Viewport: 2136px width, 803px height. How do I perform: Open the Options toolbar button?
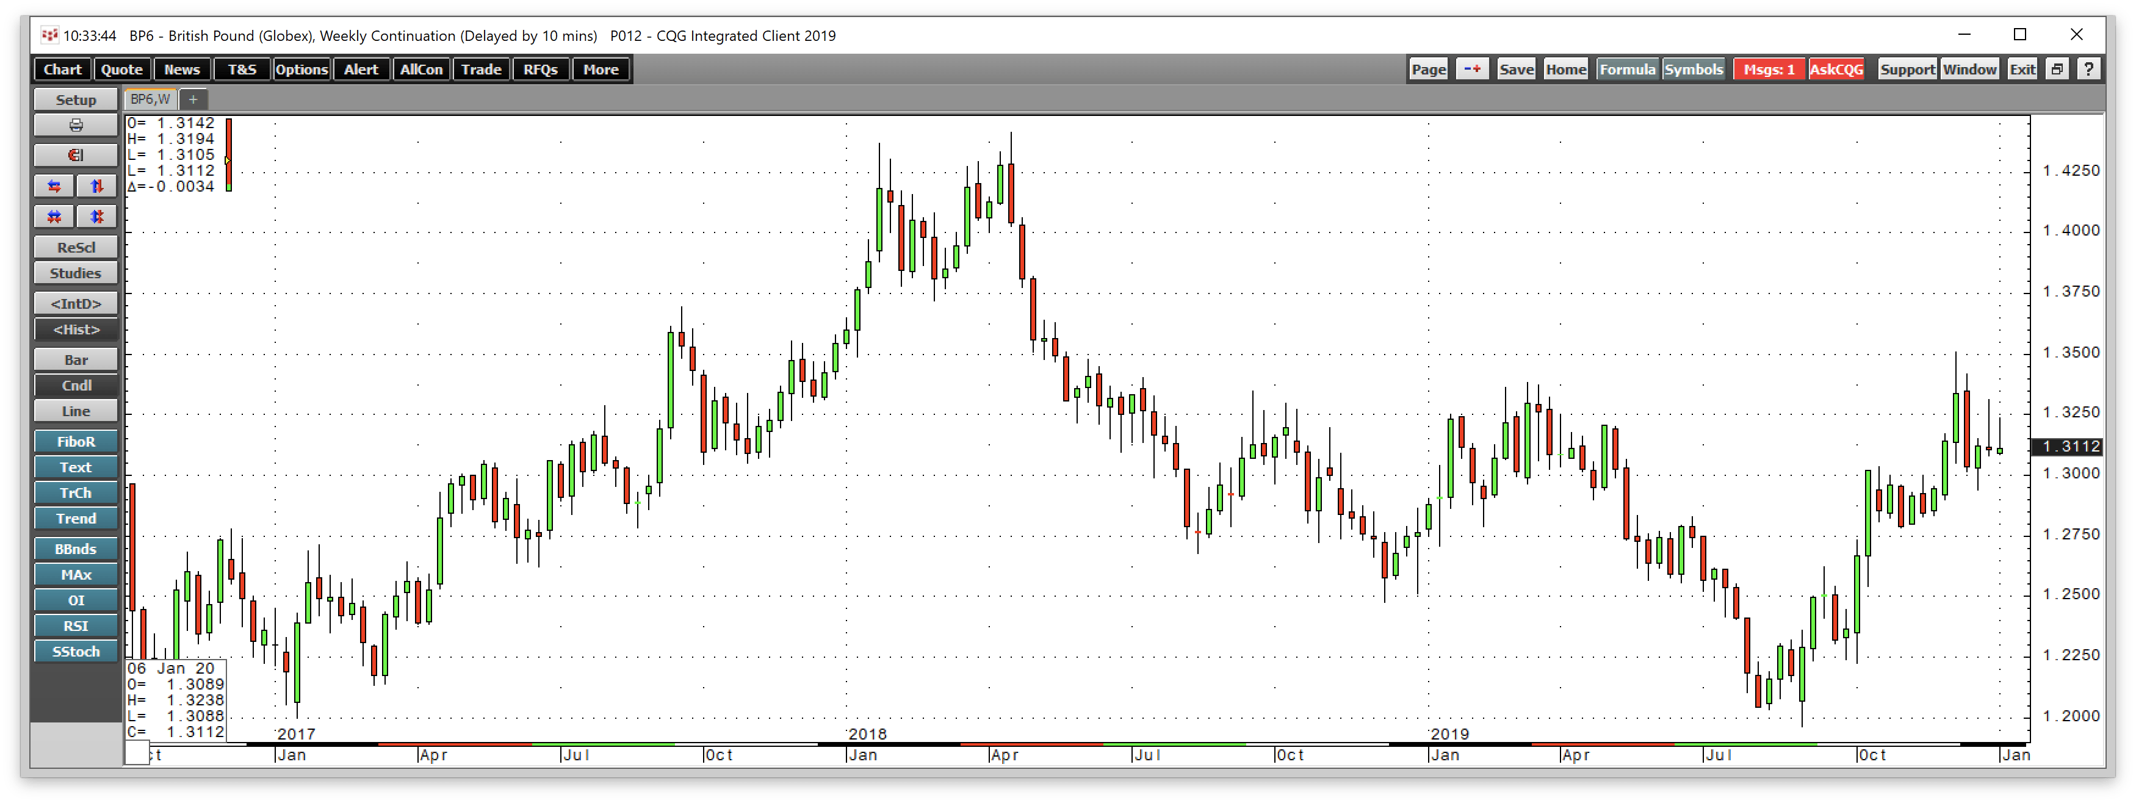[302, 70]
